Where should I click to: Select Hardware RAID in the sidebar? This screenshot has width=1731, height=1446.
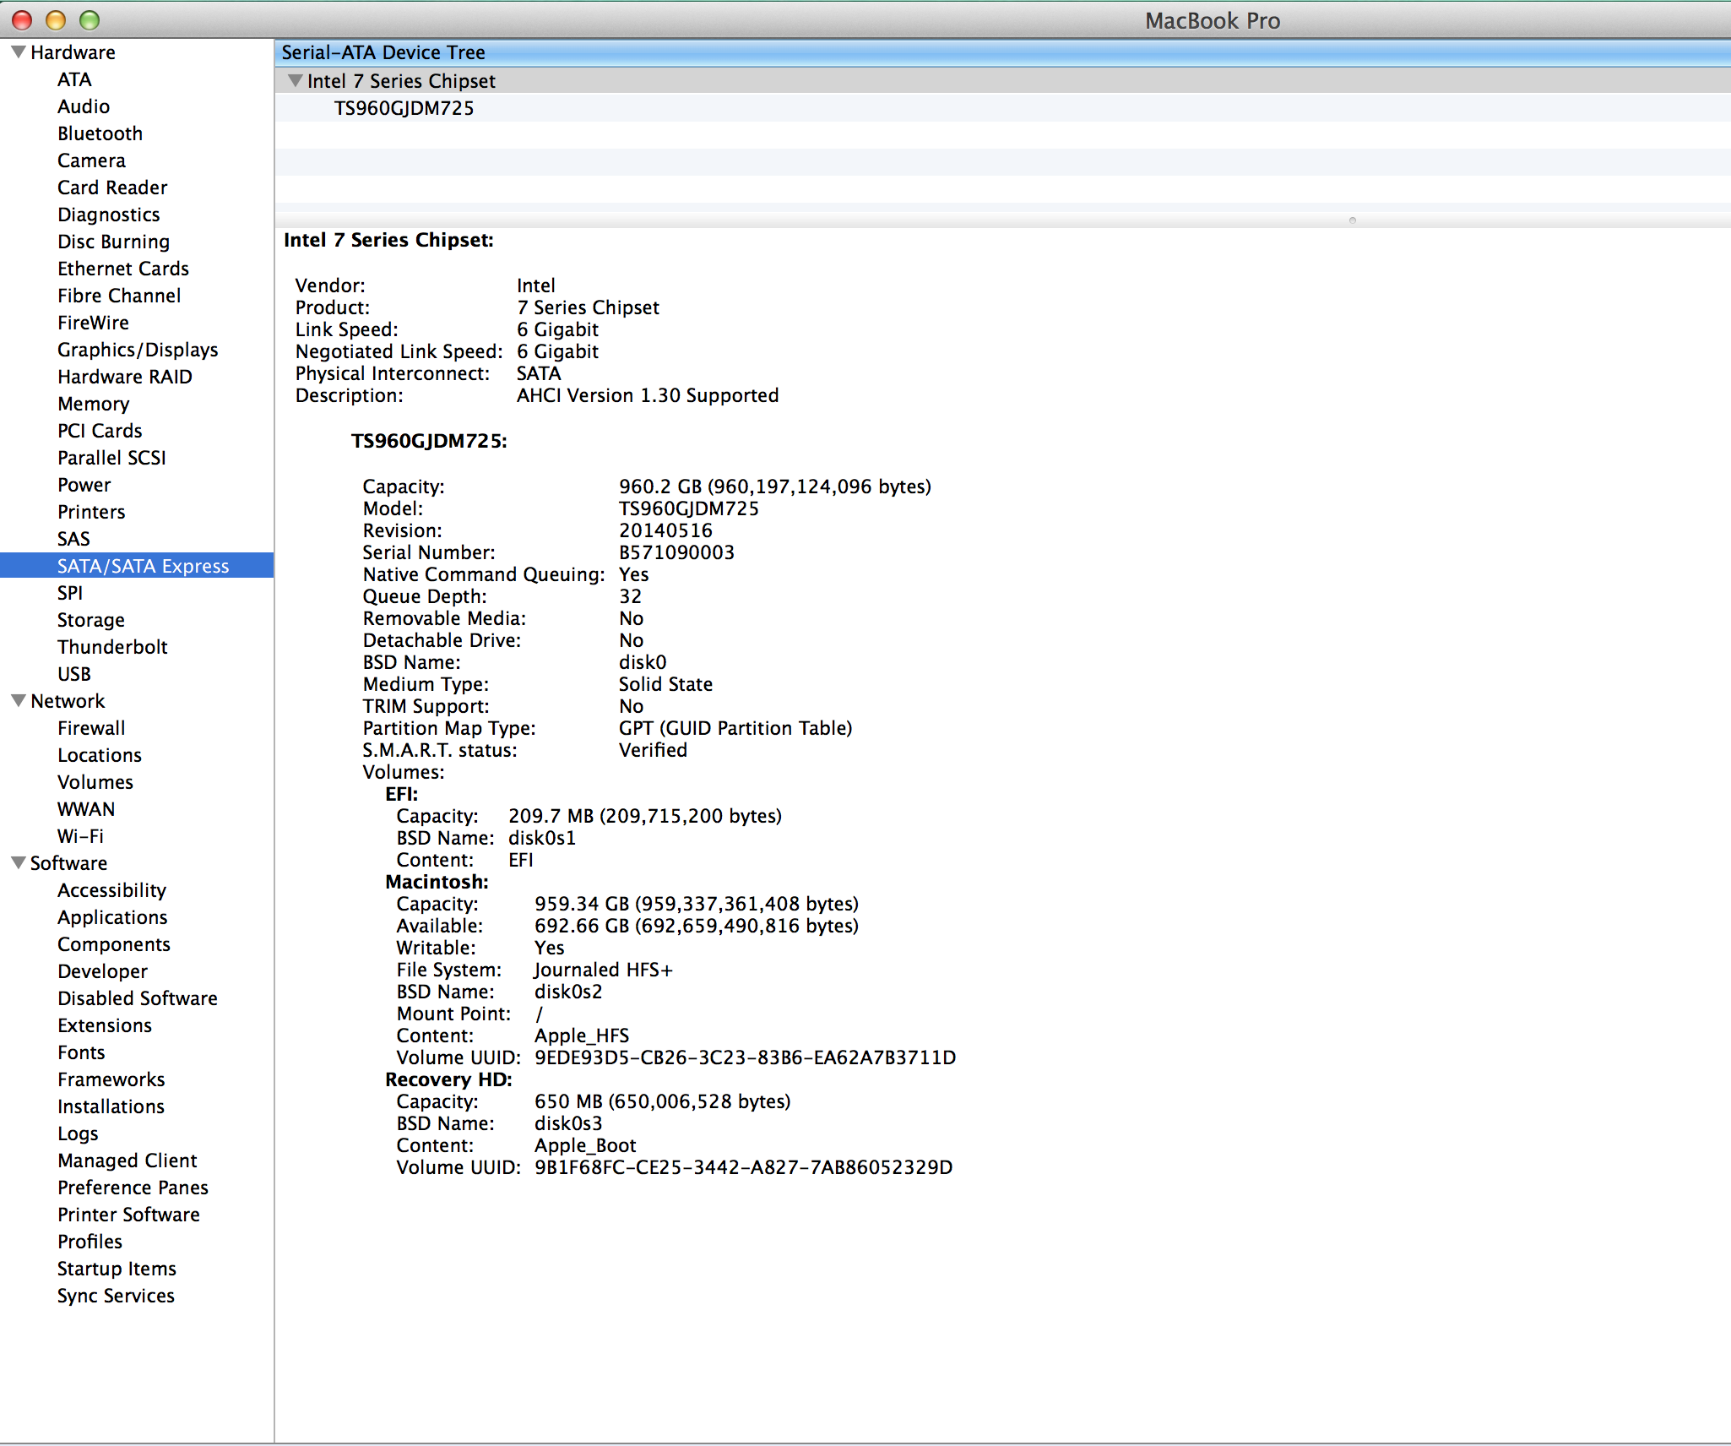coord(125,377)
